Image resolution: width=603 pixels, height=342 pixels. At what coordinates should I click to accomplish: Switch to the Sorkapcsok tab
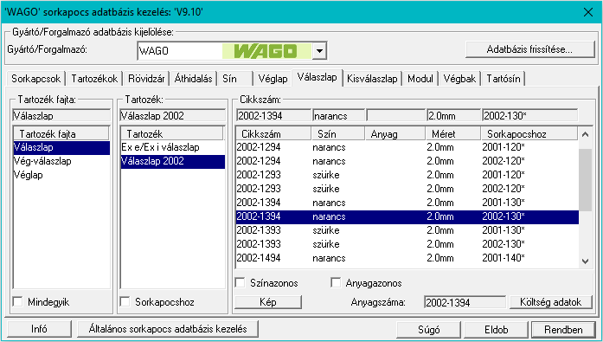pyautogui.click(x=35, y=79)
